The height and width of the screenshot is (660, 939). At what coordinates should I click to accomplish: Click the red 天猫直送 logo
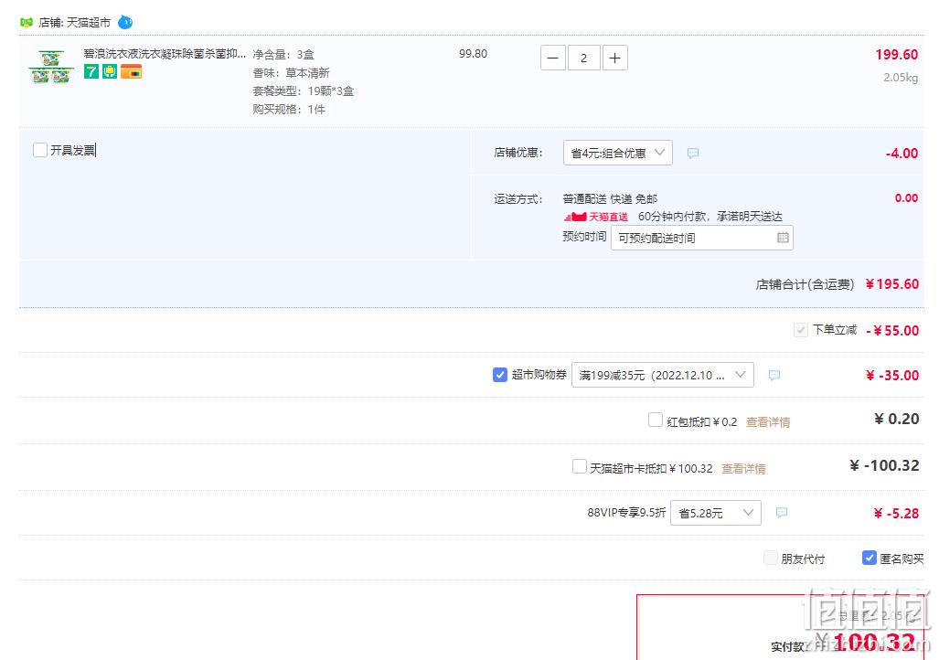(x=596, y=217)
